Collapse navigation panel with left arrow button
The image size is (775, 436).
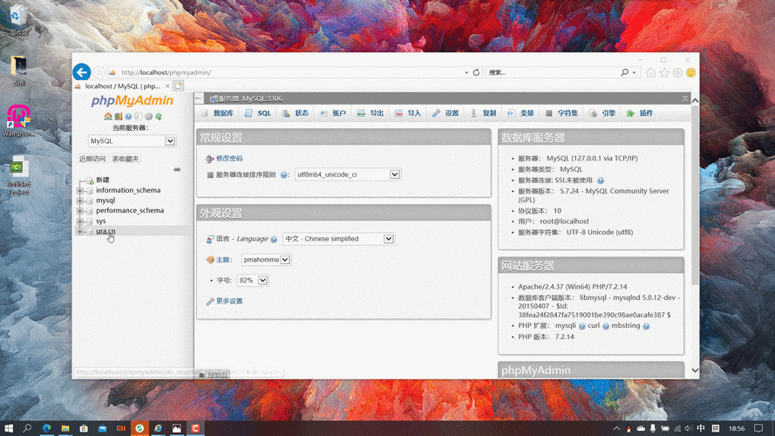click(199, 99)
